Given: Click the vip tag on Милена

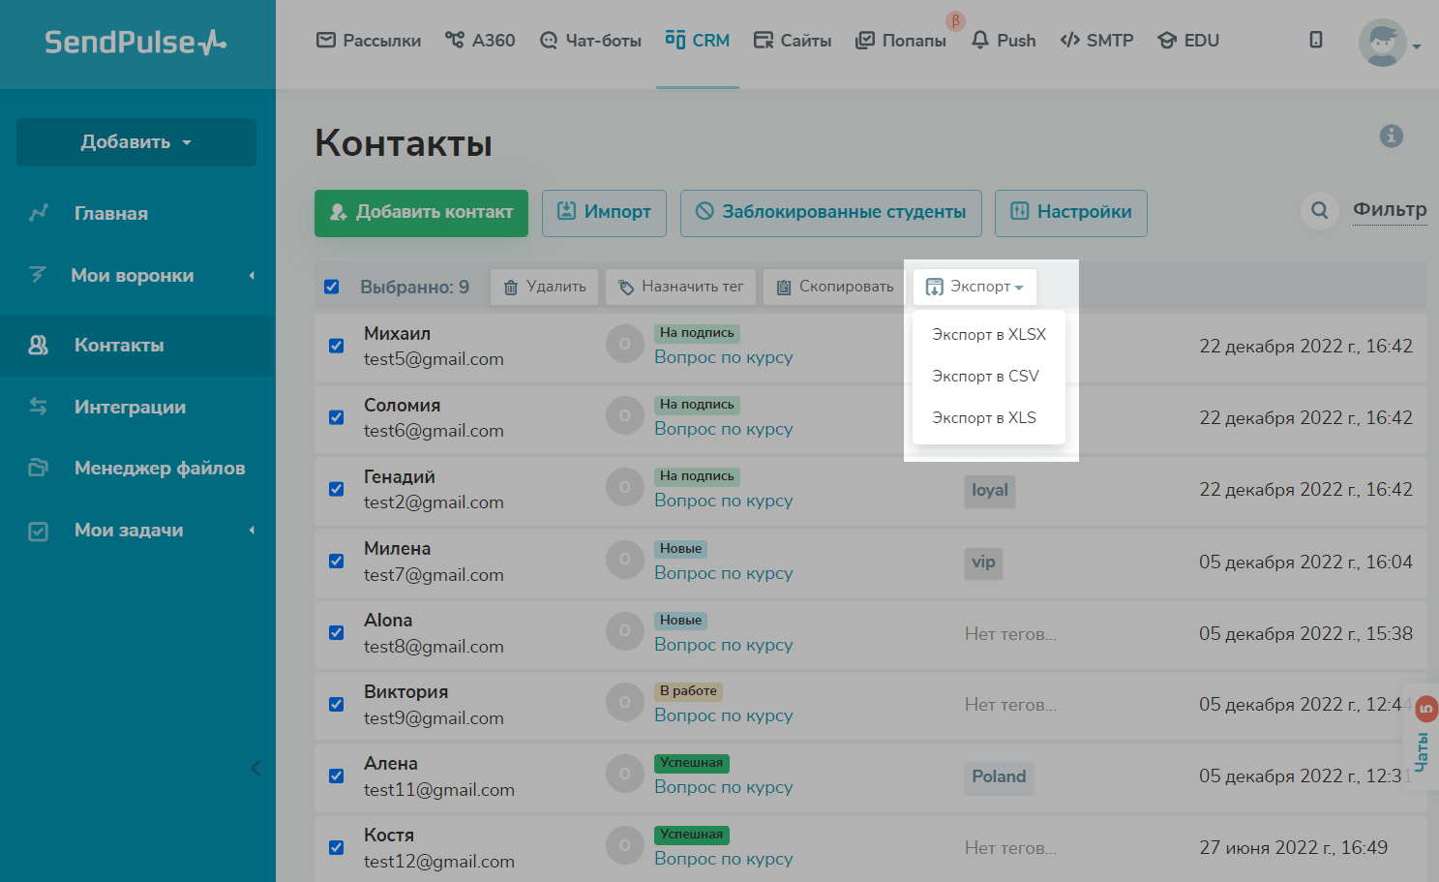Looking at the screenshot, I should pyautogui.click(x=983, y=563).
